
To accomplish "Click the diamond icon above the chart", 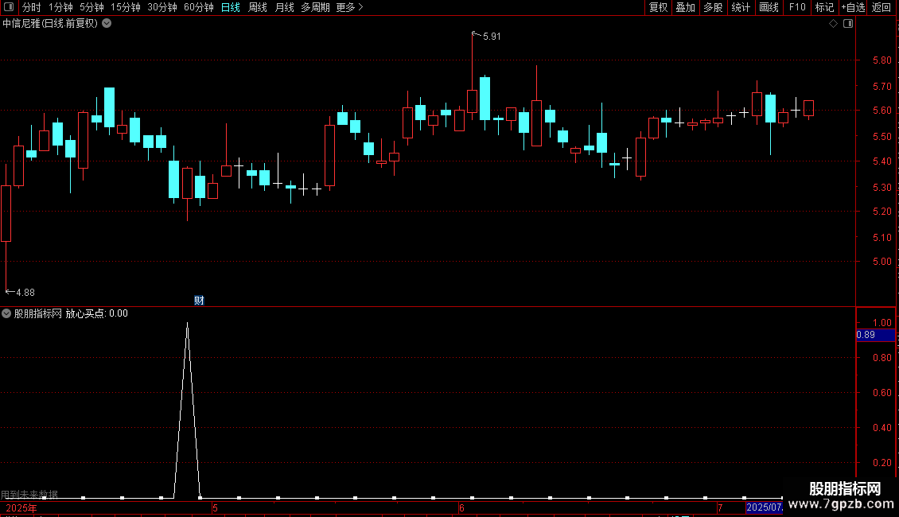I will (x=834, y=24).
